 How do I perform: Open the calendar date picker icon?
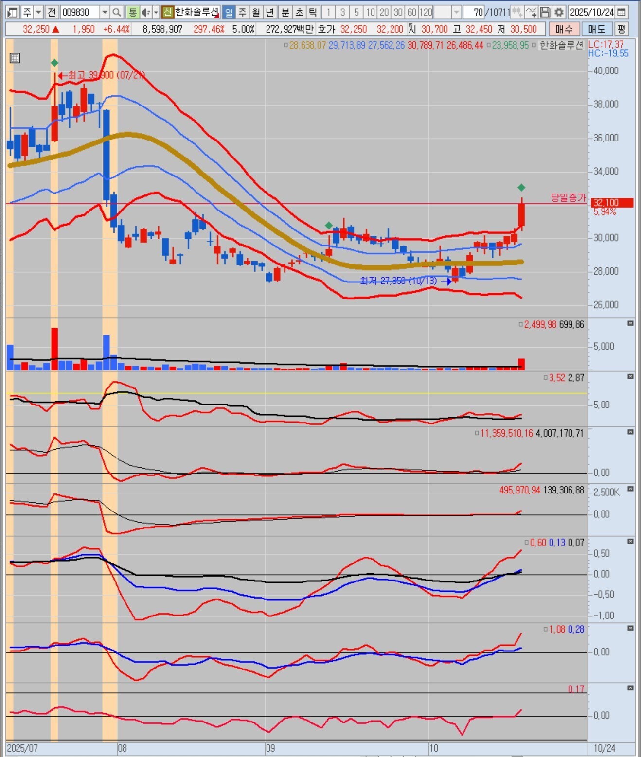622,12
